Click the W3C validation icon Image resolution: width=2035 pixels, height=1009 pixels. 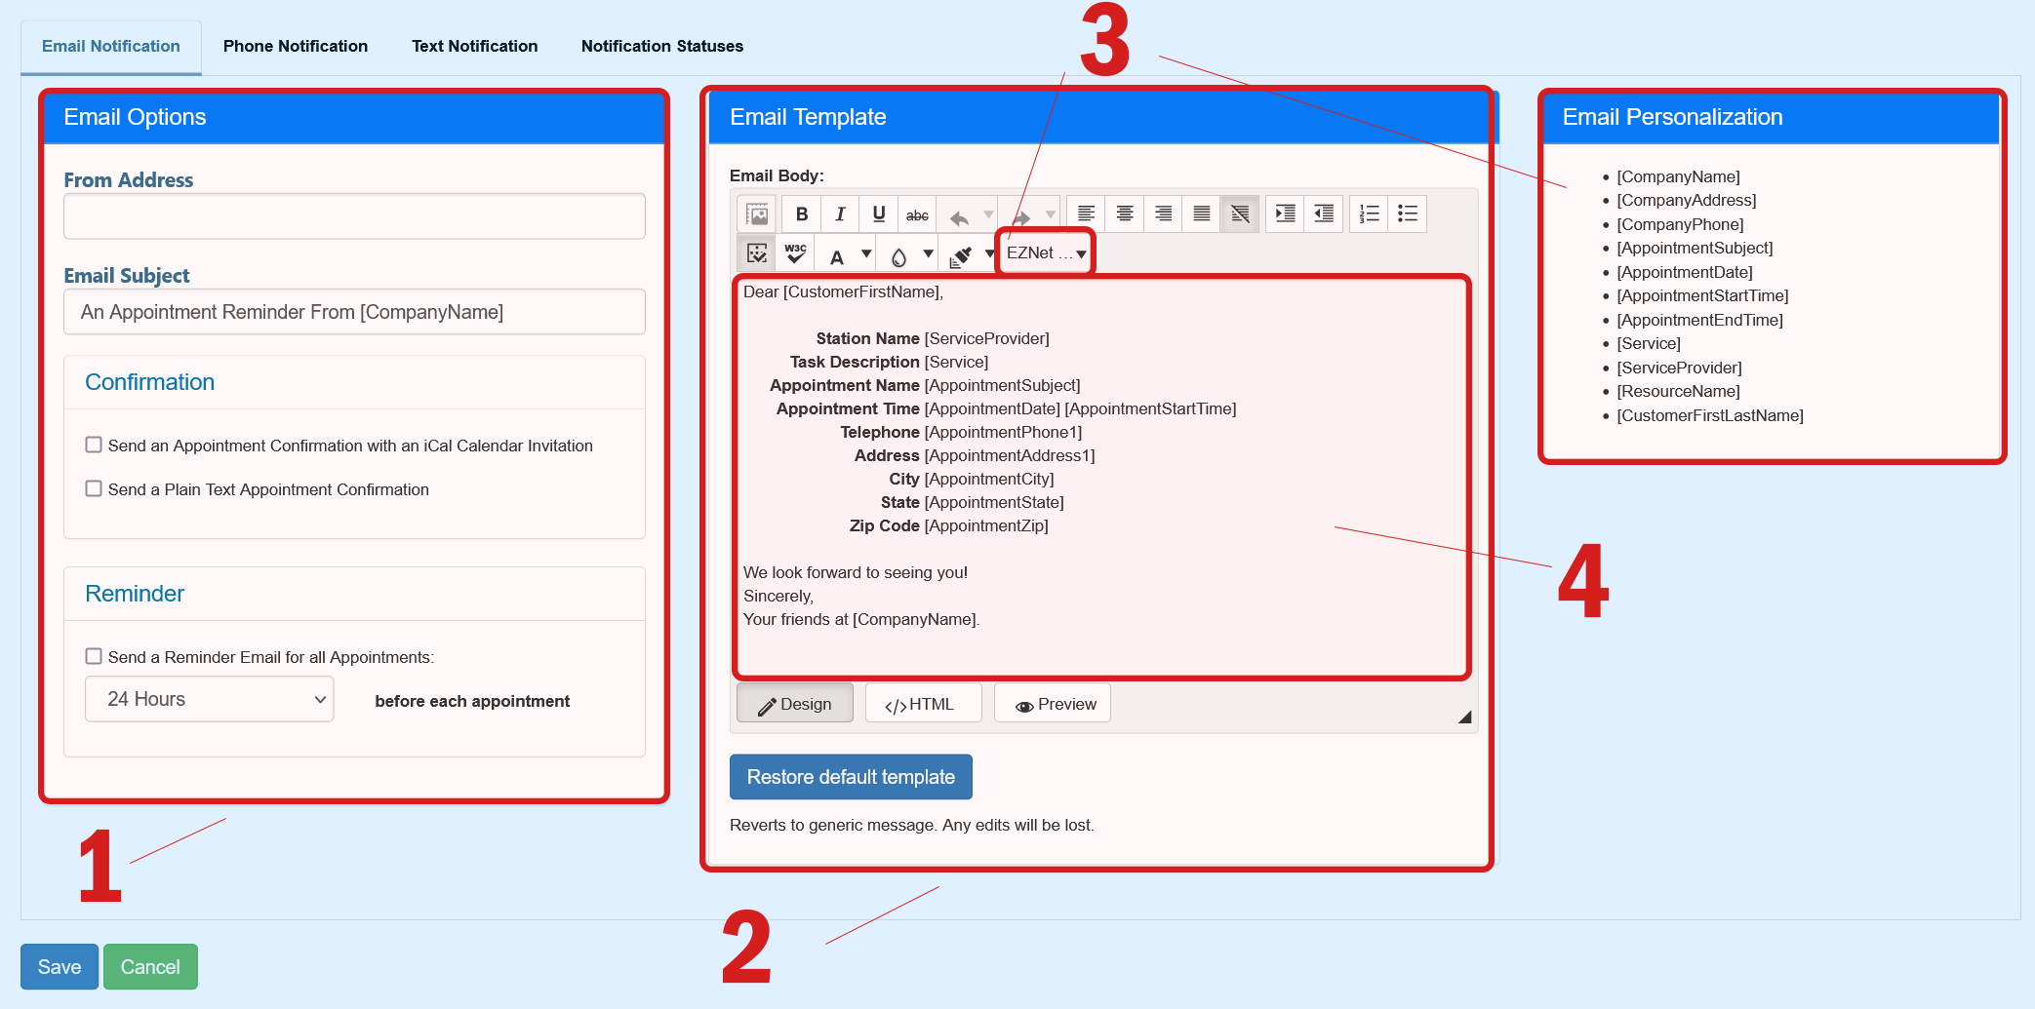click(794, 252)
